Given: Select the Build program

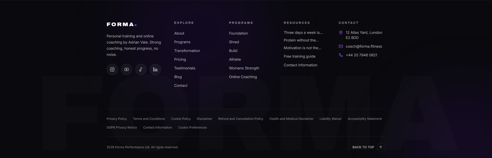Looking at the screenshot, I should 233,51.
